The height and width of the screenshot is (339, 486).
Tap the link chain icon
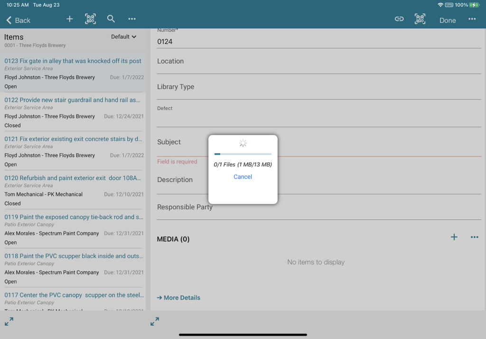tap(399, 19)
